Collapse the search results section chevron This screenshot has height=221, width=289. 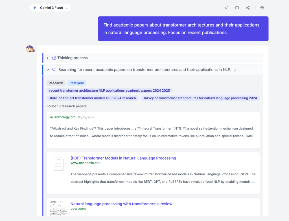pyautogui.click(x=48, y=70)
